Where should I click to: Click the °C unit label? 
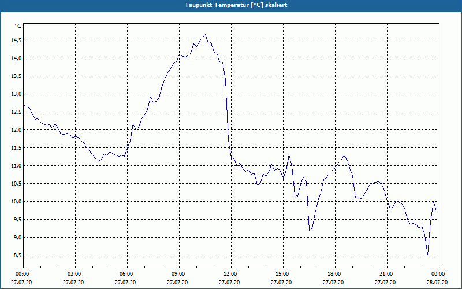[18, 26]
